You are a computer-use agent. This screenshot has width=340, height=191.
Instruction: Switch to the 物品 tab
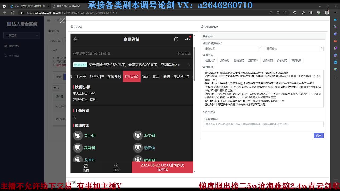(x=156, y=77)
